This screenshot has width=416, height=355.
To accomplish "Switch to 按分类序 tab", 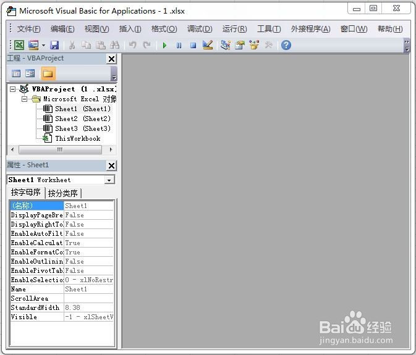I will point(63,193).
